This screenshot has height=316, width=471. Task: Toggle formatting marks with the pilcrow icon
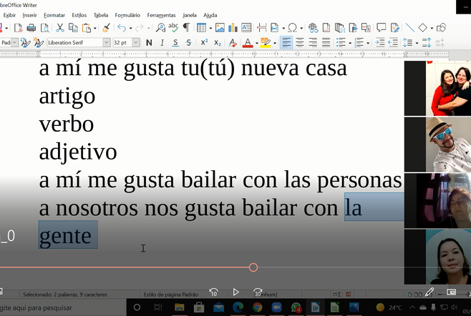tap(186, 27)
